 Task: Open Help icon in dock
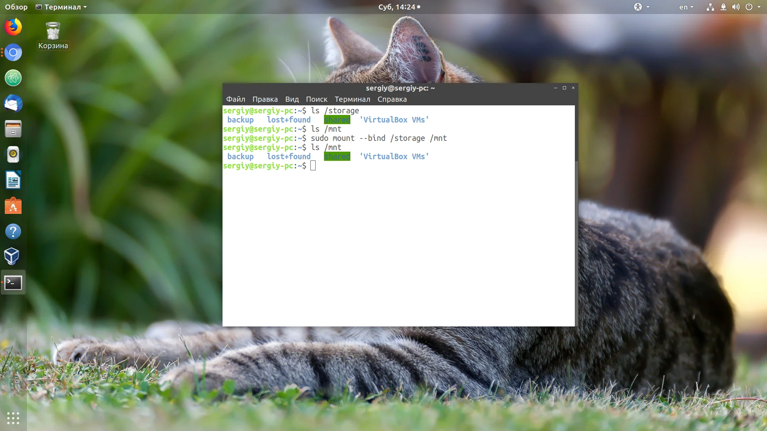[x=13, y=231]
